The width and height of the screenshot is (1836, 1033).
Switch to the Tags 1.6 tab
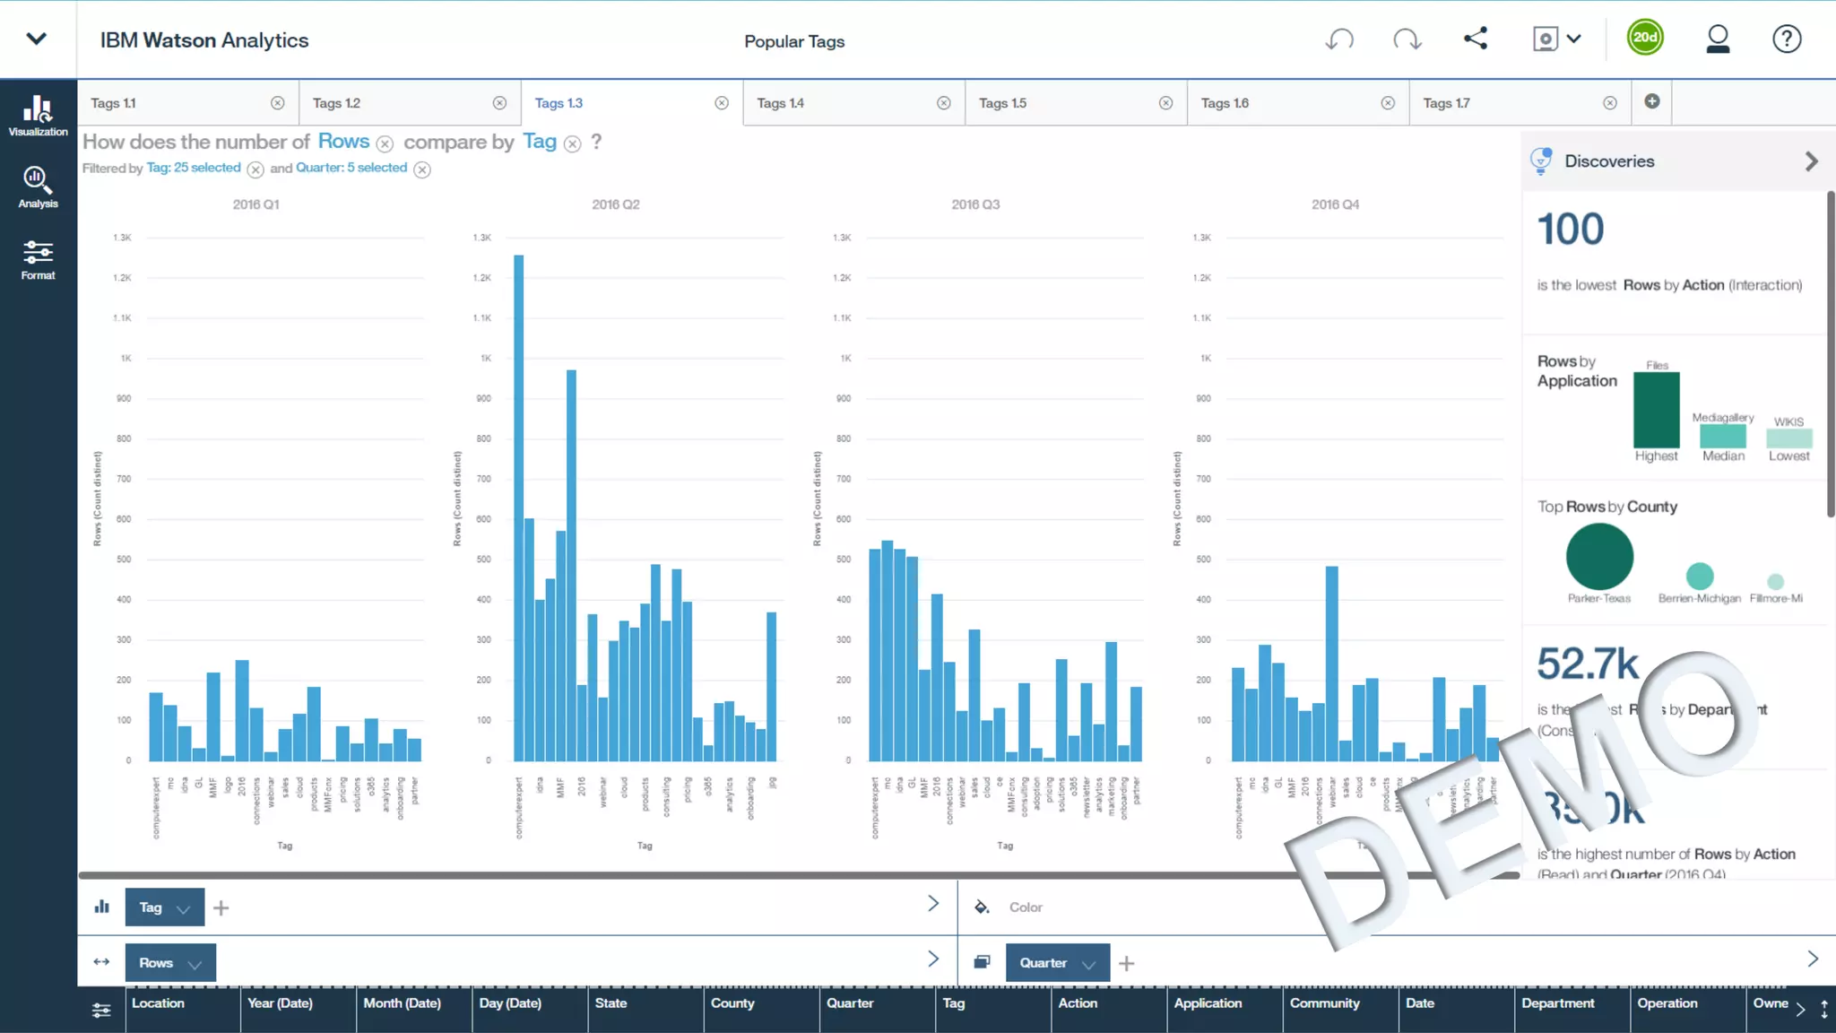click(1225, 103)
